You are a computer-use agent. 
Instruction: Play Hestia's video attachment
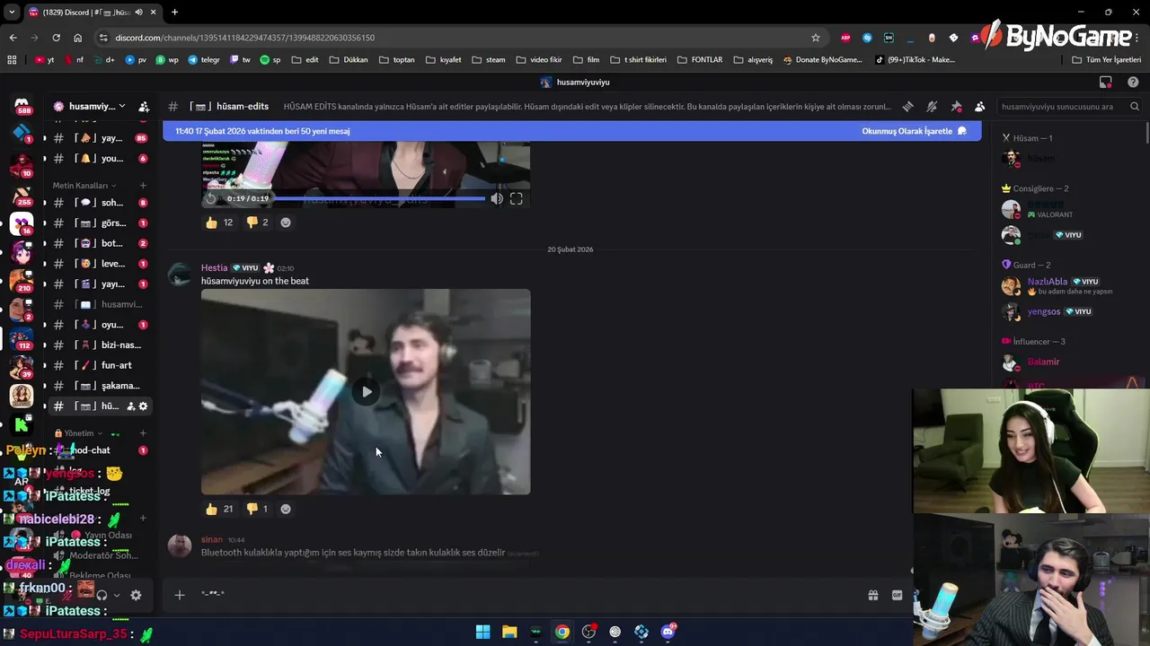[366, 392]
